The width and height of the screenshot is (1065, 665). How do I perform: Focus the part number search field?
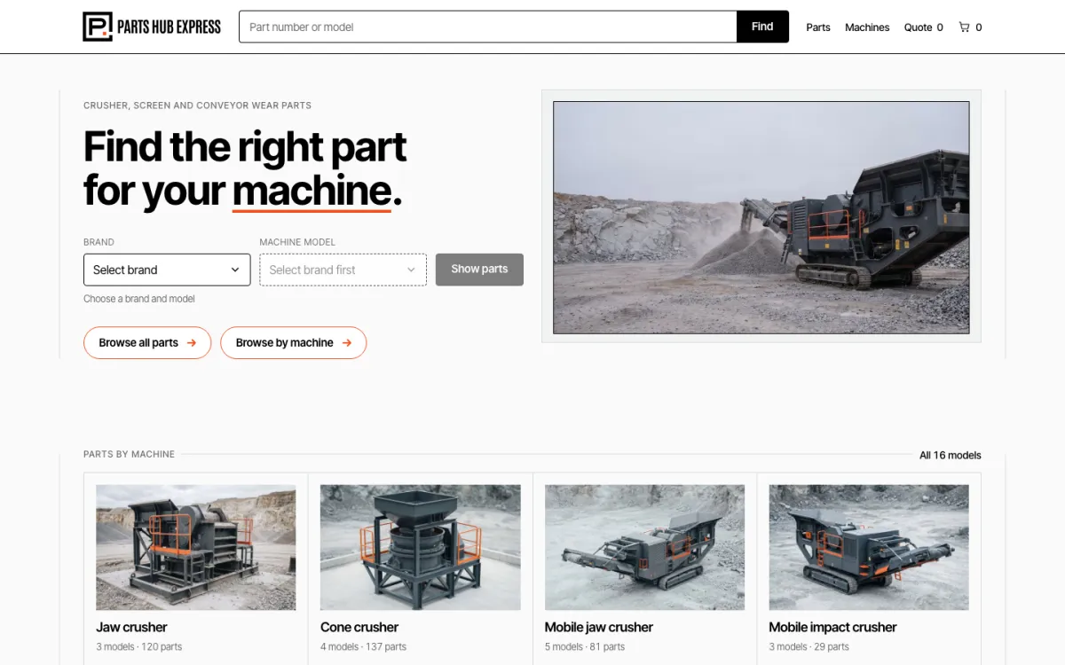pyautogui.click(x=488, y=27)
